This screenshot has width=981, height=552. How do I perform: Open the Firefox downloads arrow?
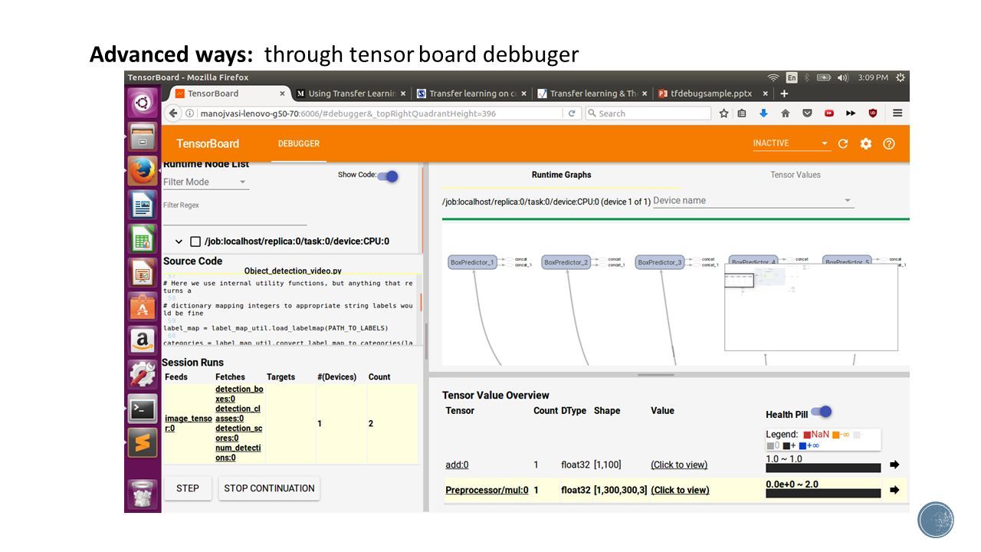763,113
